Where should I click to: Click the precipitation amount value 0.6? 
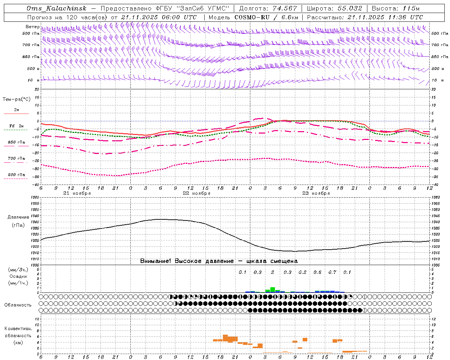tap(317, 272)
